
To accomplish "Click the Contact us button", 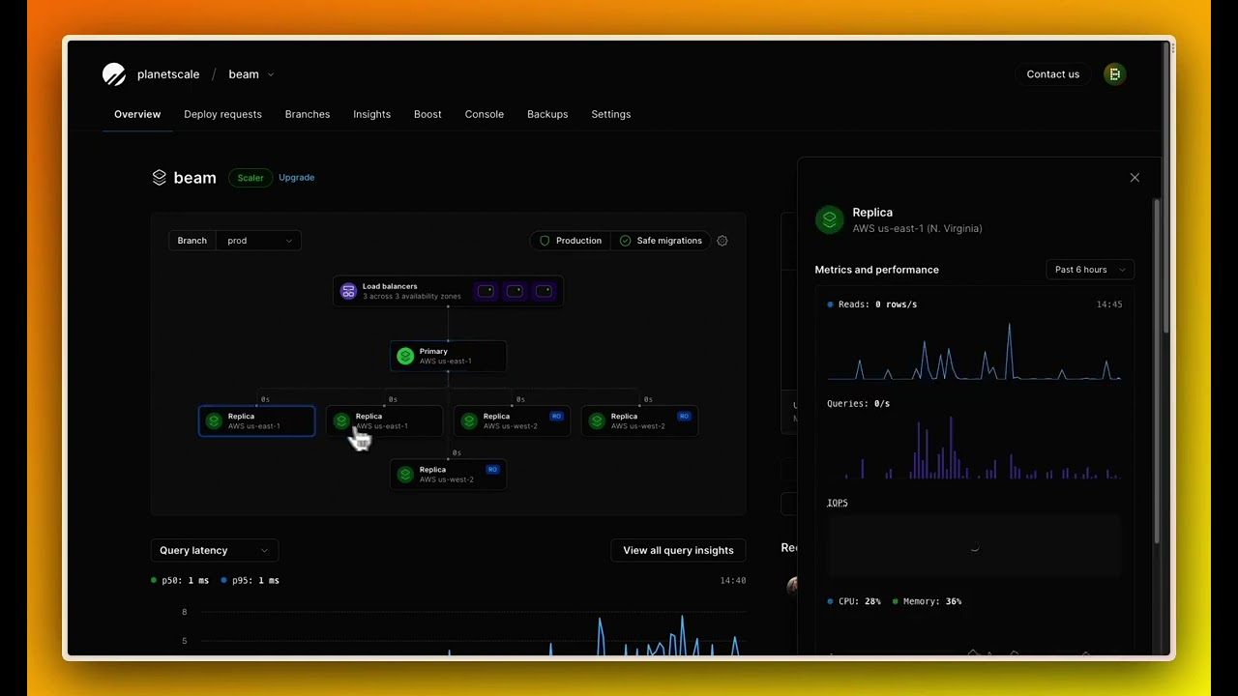I will coord(1053,74).
